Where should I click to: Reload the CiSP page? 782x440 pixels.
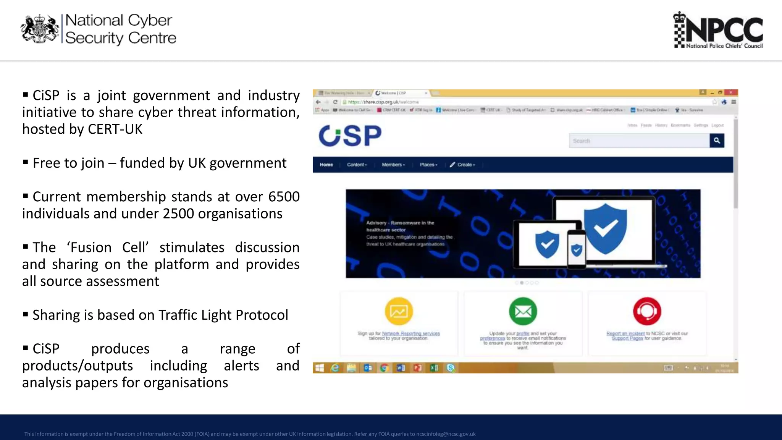[335, 102]
